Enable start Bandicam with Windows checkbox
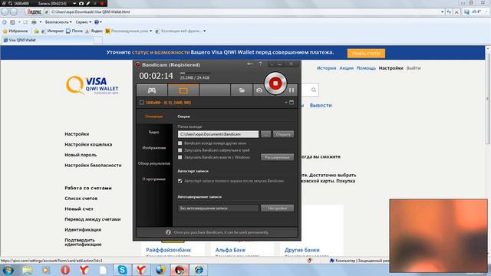 [180, 157]
